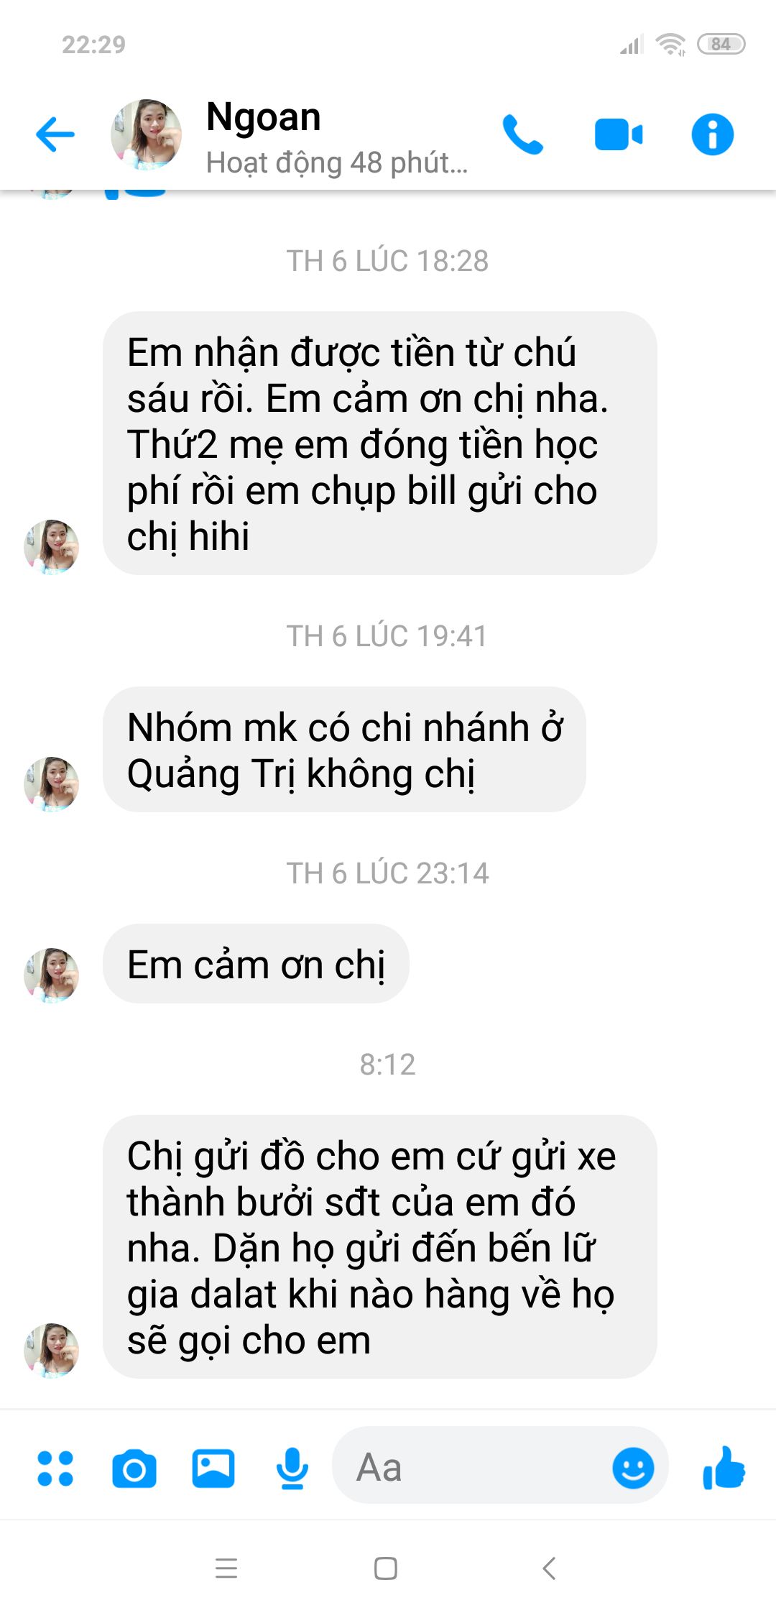Open the photo gallery picker
776x1613 pixels.
pyautogui.click(x=213, y=1468)
